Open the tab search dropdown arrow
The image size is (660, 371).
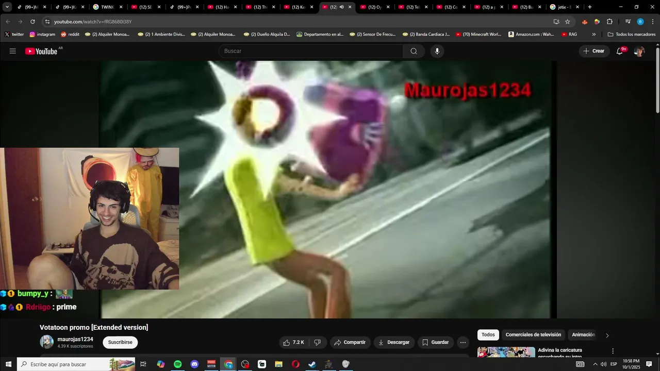7,7
